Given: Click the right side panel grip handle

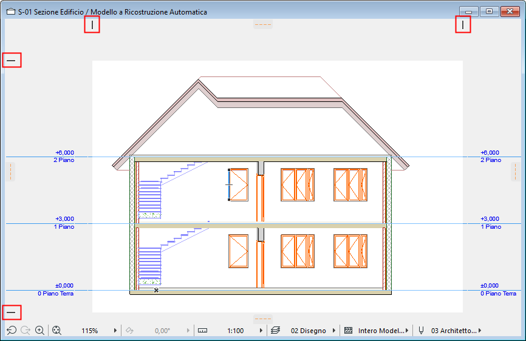Looking at the screenshot, I should coord(515,172).
